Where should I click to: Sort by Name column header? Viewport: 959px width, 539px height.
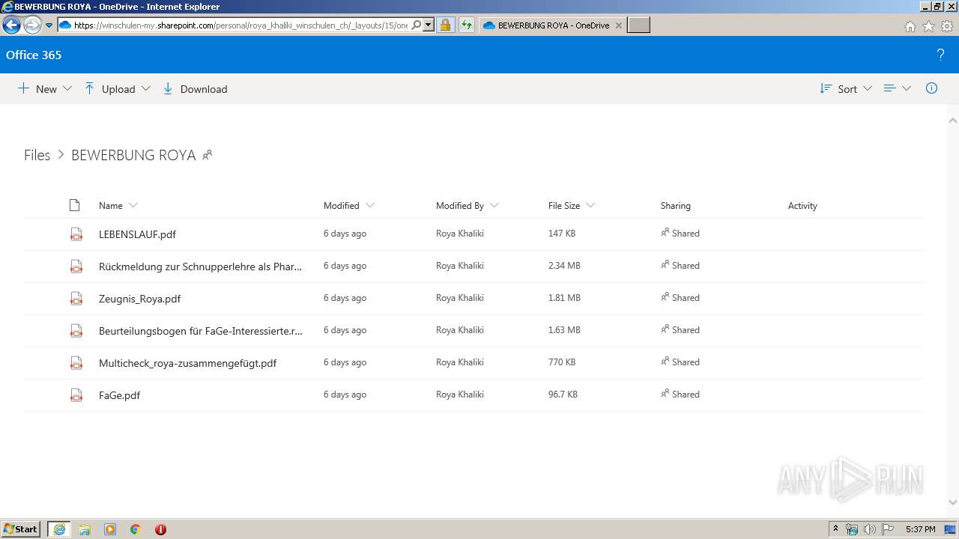click(110, 205)
